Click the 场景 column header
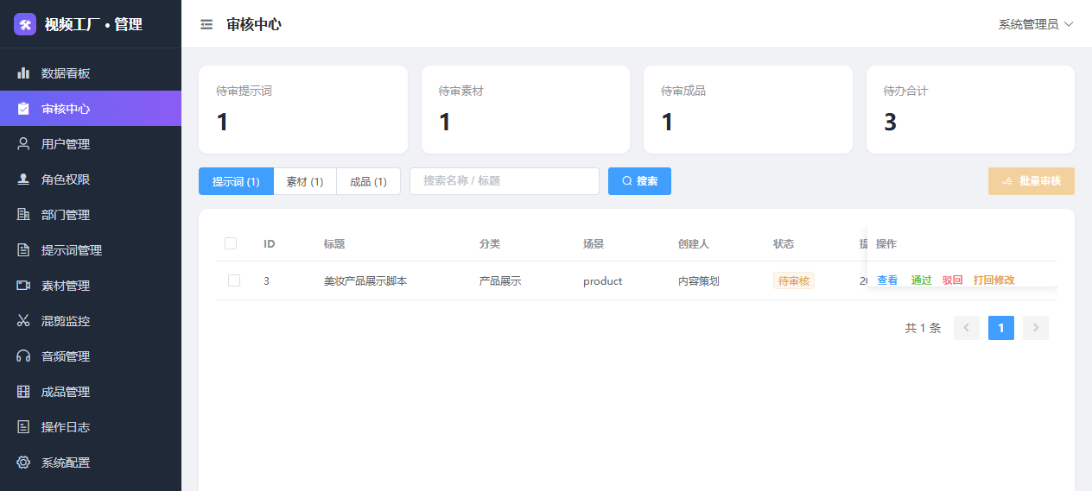 pyautogui.click(x=594, y=244)
